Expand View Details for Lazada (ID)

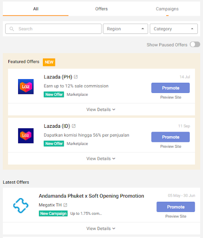point(101,159)
